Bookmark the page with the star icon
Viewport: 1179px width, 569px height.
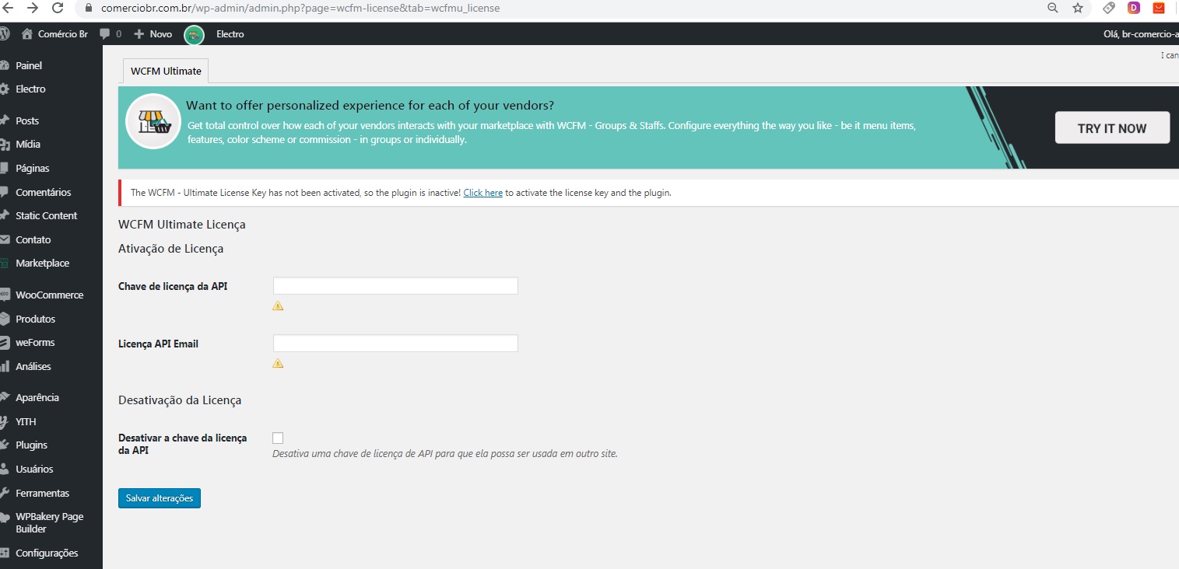[1078, 8]
